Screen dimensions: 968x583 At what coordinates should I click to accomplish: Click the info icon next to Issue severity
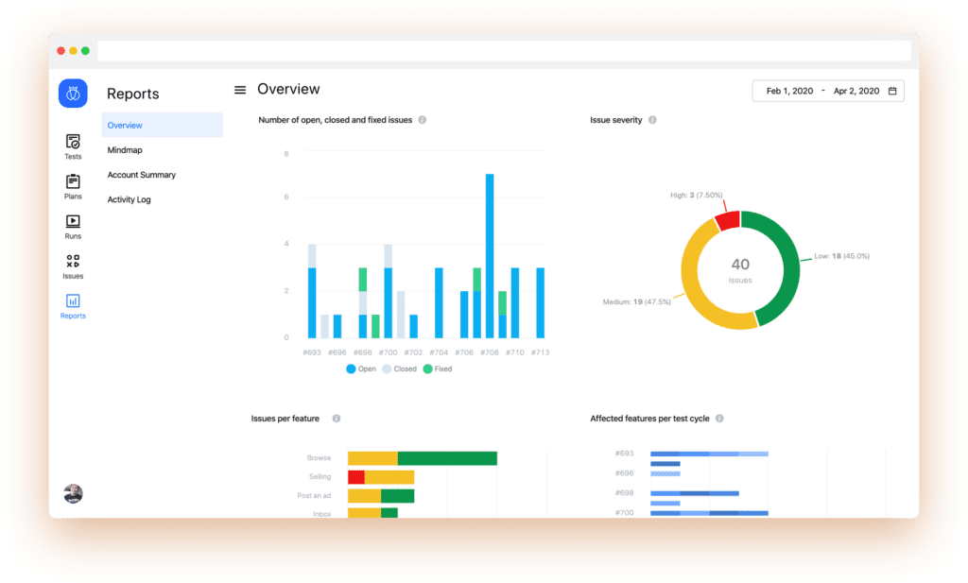[x=654, y=120]
